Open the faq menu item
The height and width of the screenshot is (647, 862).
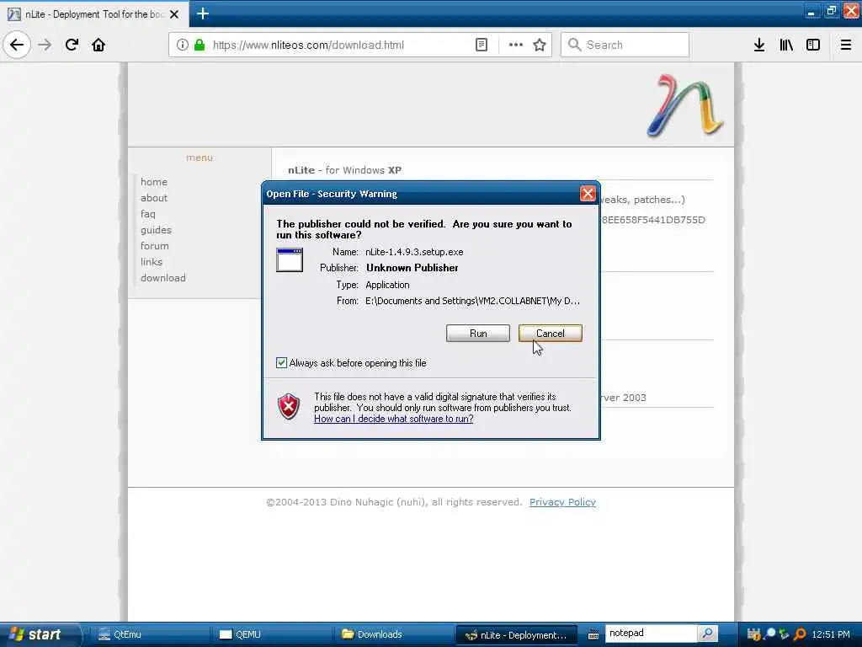[148, 214]
